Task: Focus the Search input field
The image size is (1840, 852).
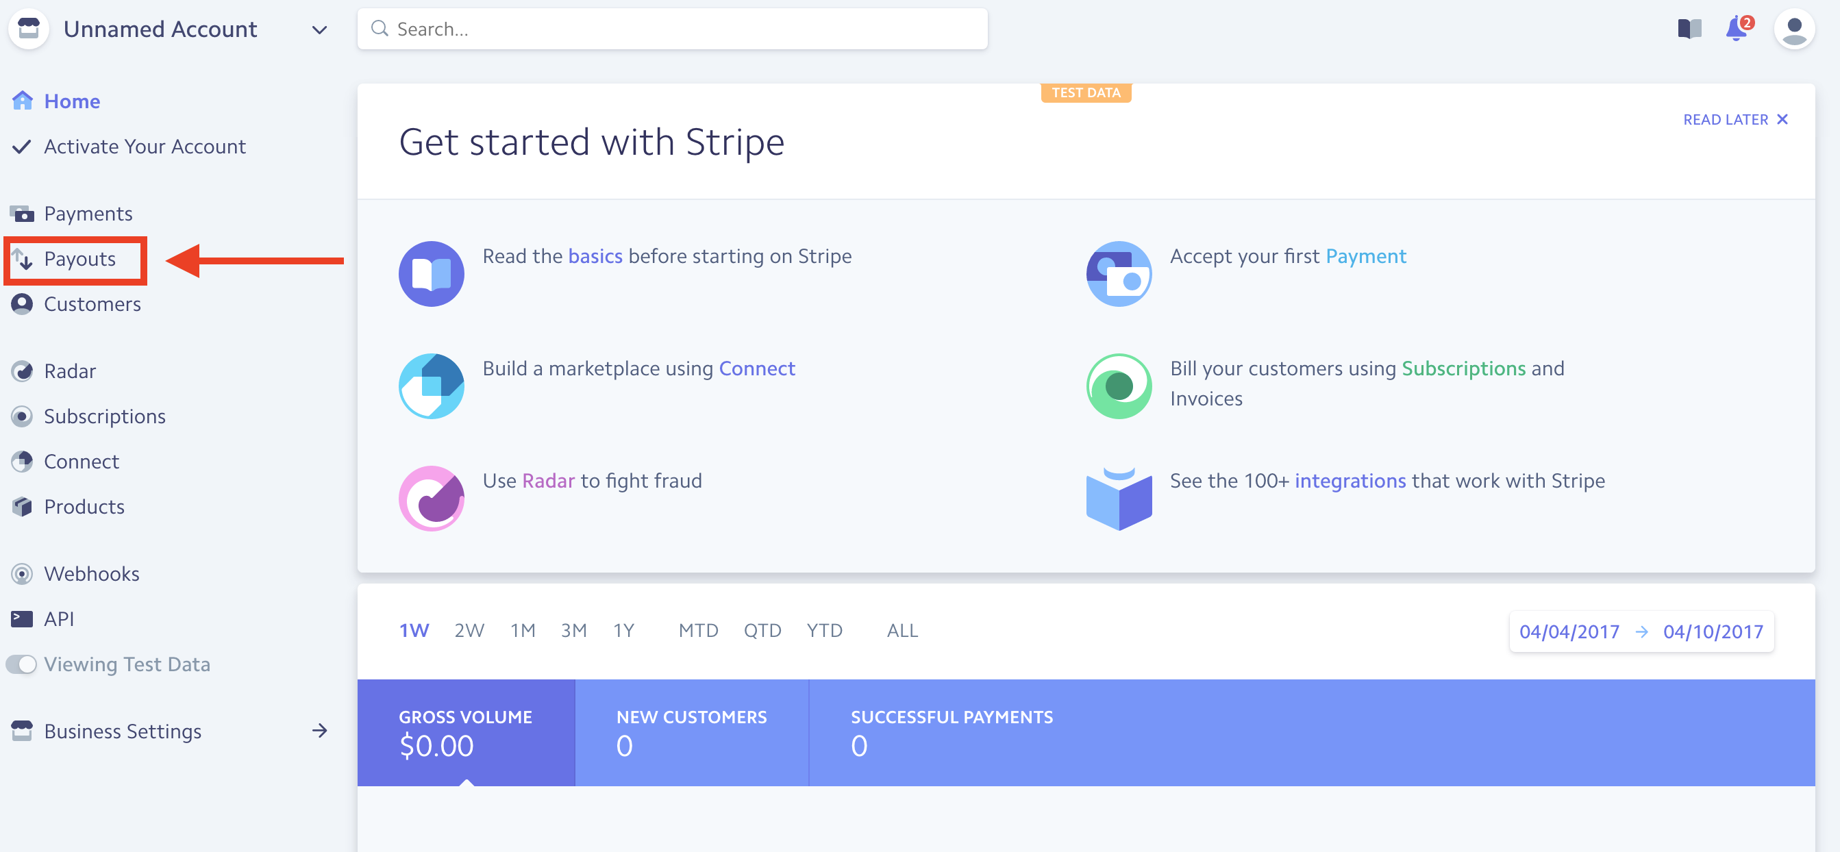Action: (x=672, y=29)
